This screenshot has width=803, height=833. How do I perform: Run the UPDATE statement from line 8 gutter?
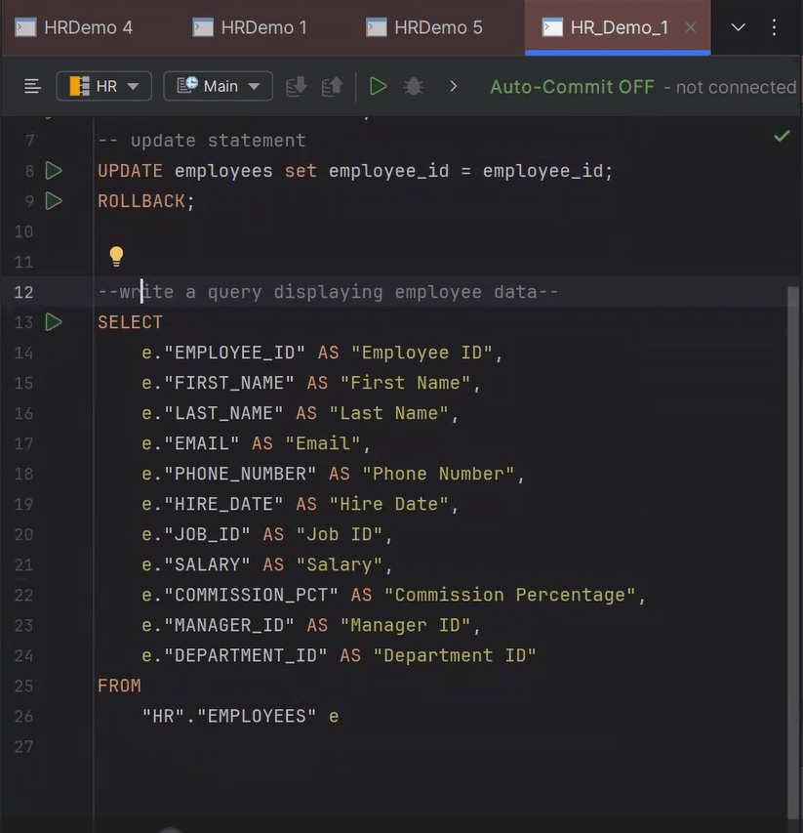(x=54, y=171)
